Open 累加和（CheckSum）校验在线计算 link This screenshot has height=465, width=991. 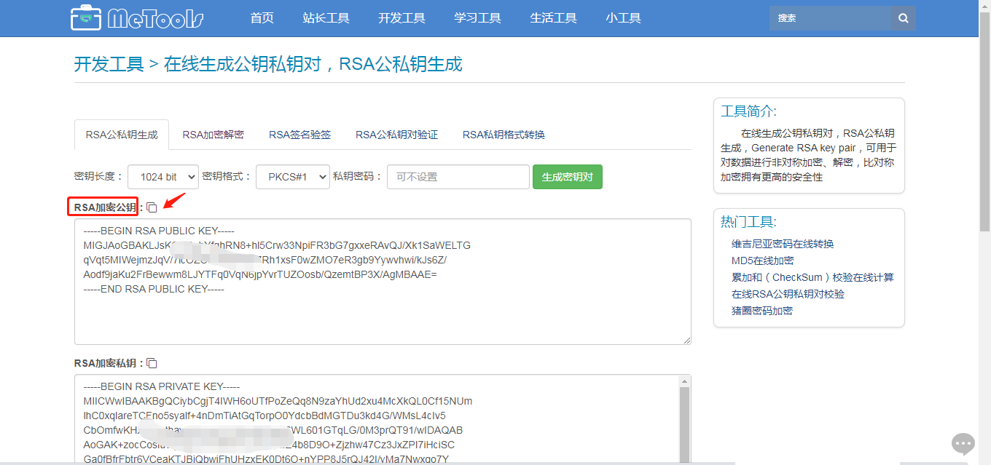click(812, 277)
